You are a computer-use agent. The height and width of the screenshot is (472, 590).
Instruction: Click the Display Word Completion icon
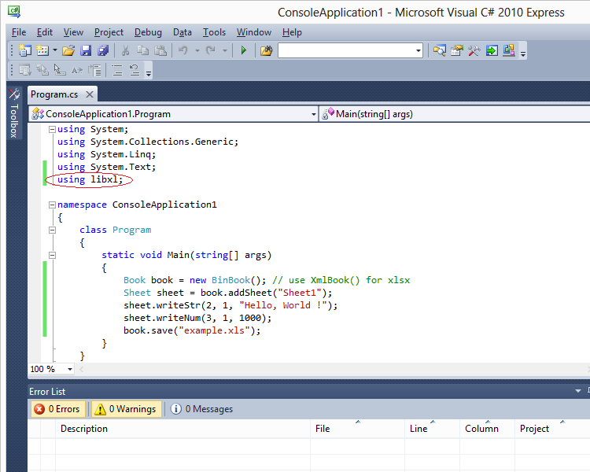[x=77, y=70]
